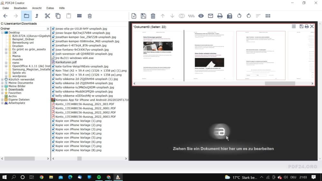Send document by email envelope icon
Viewport: 322px width, 181px height.
coord(211,16)
